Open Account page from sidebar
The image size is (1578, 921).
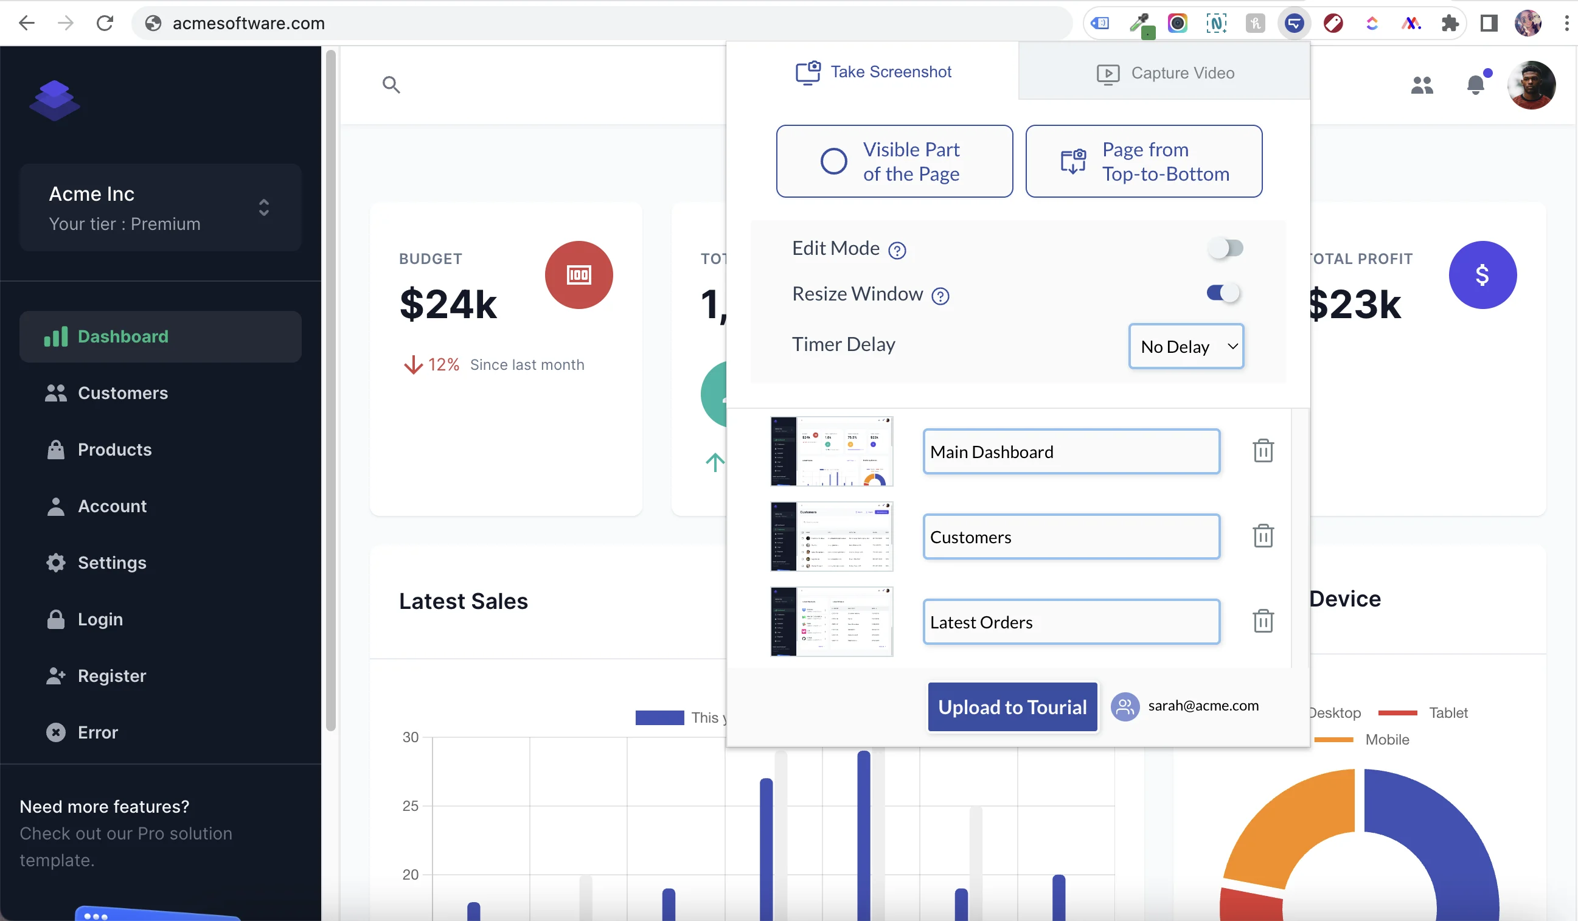[x=161, y=506]
